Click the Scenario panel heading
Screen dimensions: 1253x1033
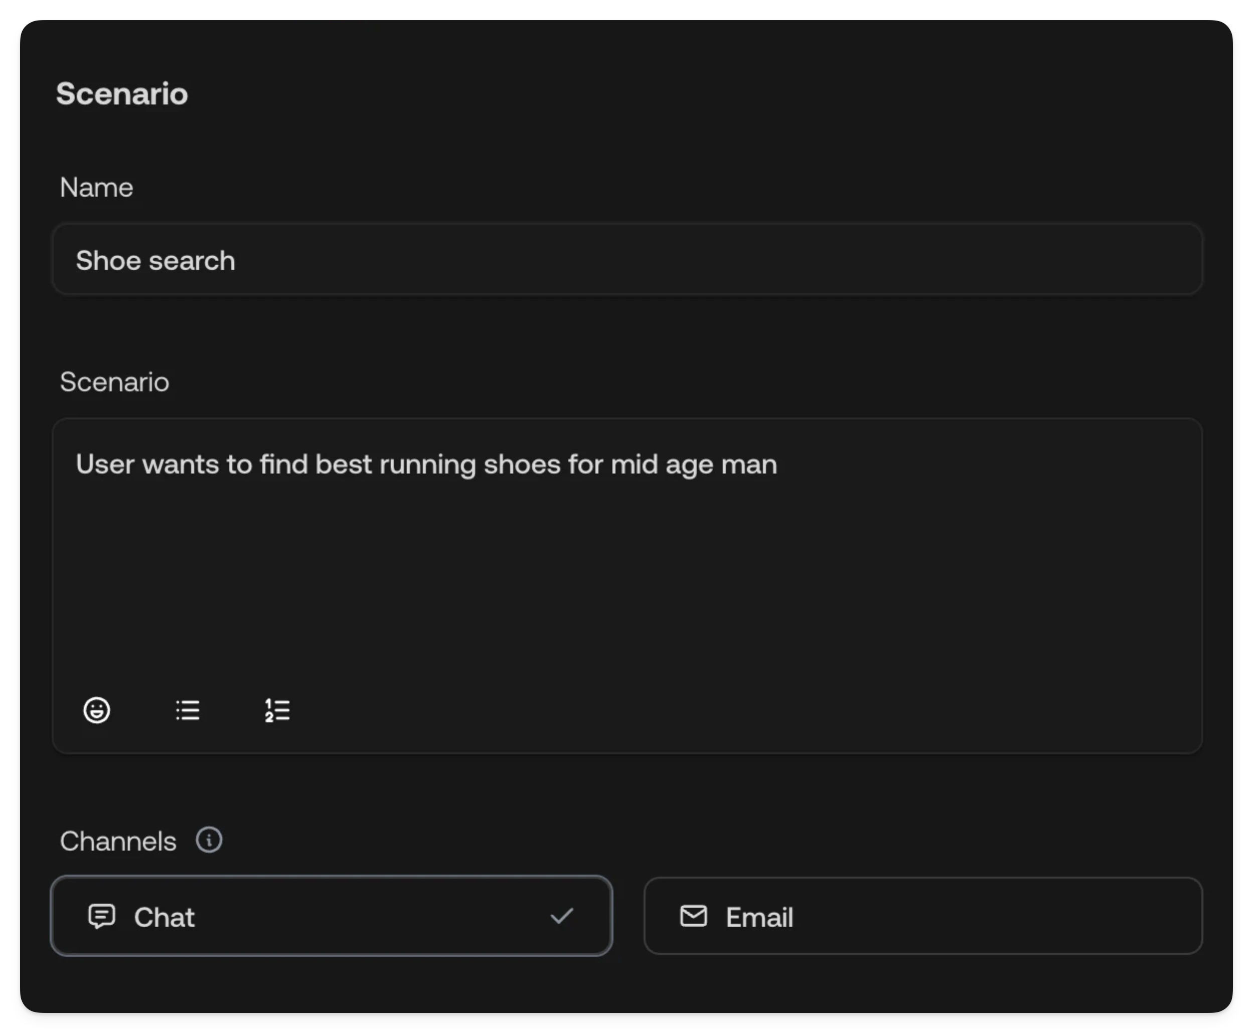[122, 94]
